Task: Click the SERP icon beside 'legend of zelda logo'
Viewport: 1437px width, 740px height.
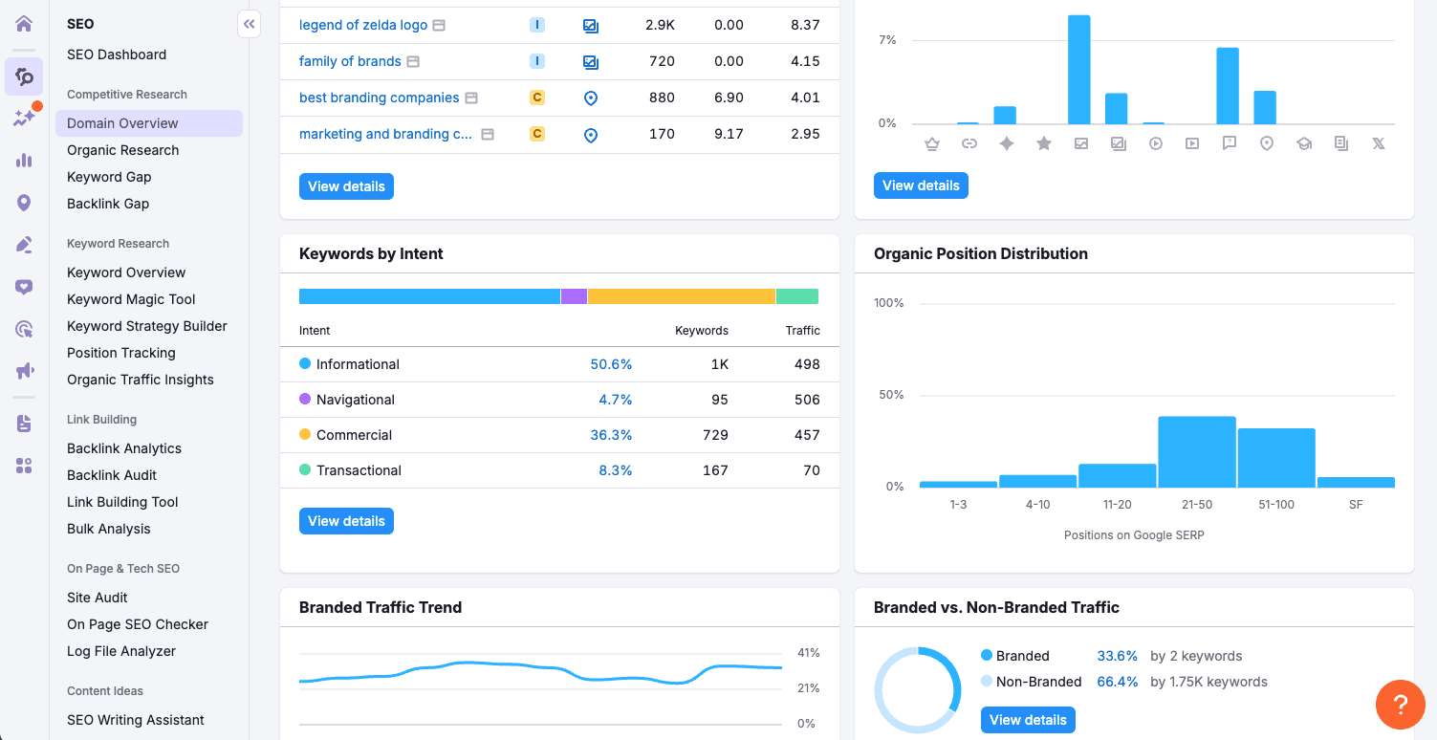Action: (x=439, y=25)
